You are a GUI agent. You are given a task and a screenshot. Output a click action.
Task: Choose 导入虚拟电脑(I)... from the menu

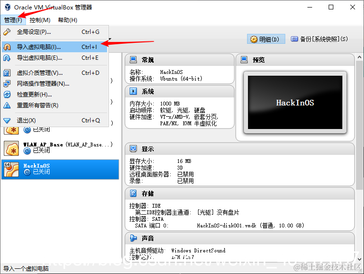(x=55, y=47)
